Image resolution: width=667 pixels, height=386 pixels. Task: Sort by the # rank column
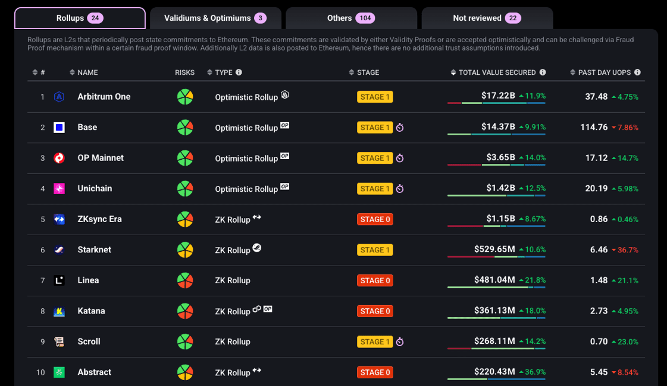(39, 72)
